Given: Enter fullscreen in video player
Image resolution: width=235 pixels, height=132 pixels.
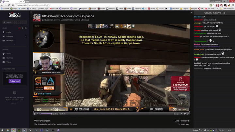Looking at the screenshot, I should pos(188,114).
